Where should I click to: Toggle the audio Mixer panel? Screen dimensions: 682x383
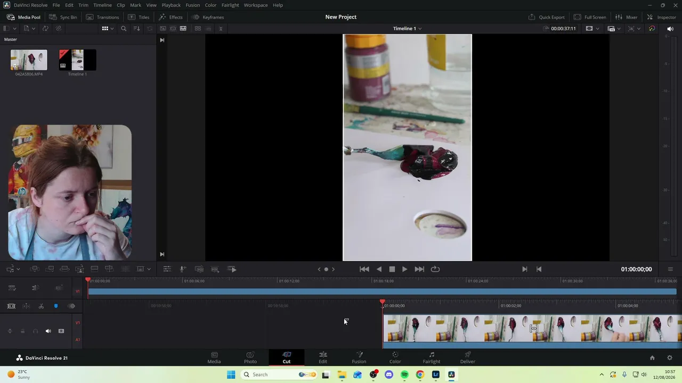pyautogui.click(x=626, y=17)
